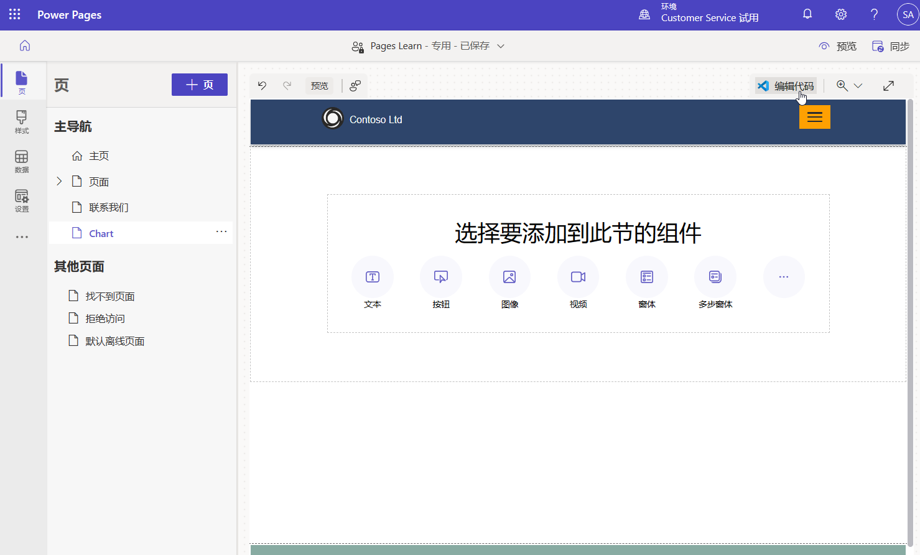Click the environment icon in header
The height and width of the screenshot is (555, 920).
click(644, 14)
